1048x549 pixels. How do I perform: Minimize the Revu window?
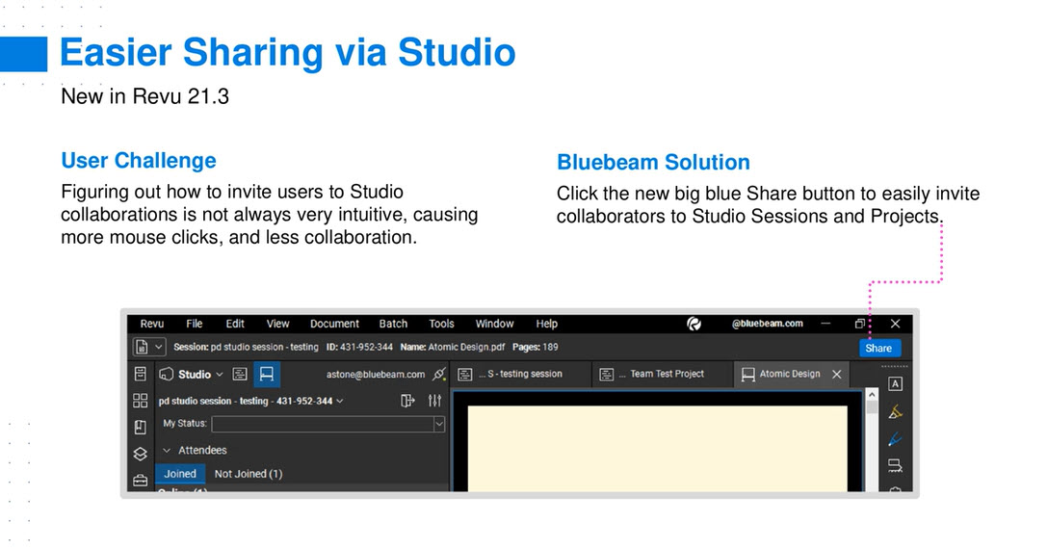click(826, 324)
